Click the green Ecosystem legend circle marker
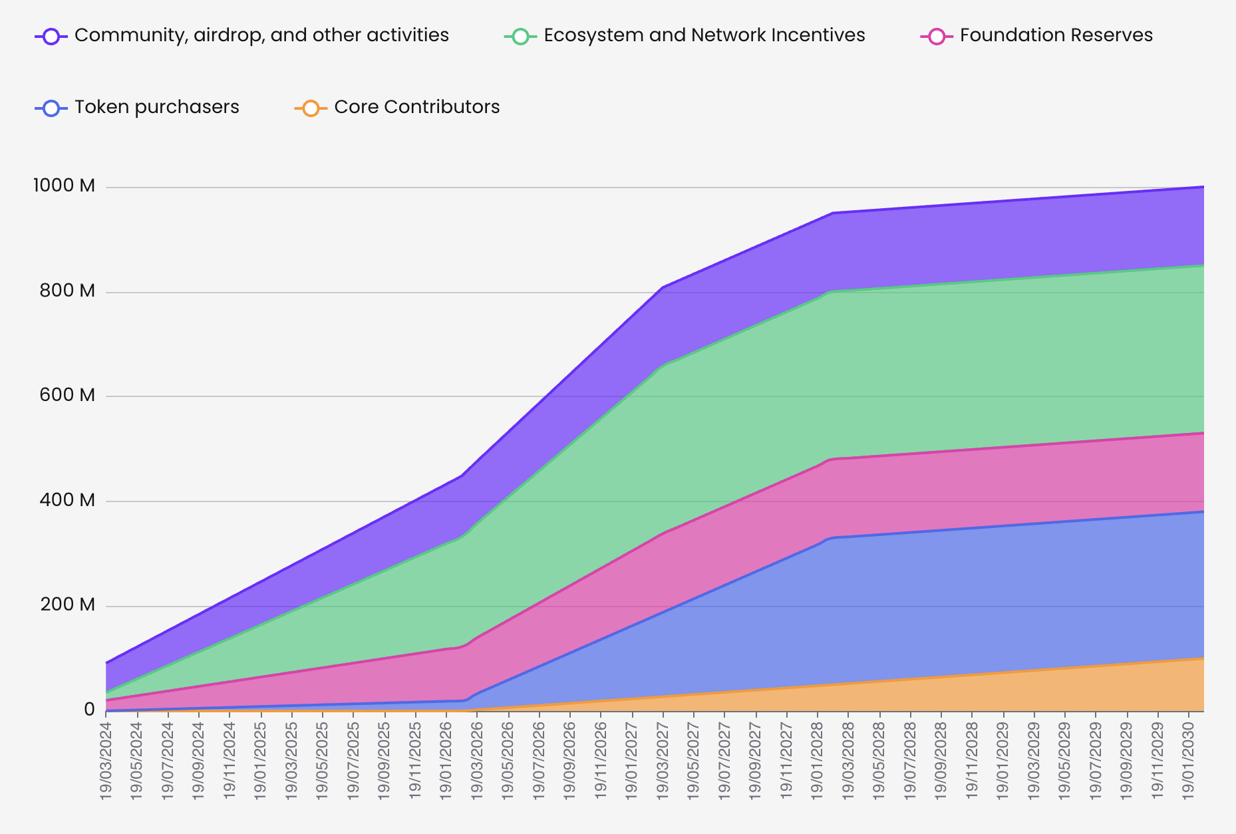This screenshot has height=834, width=1236. click(520, 37)
